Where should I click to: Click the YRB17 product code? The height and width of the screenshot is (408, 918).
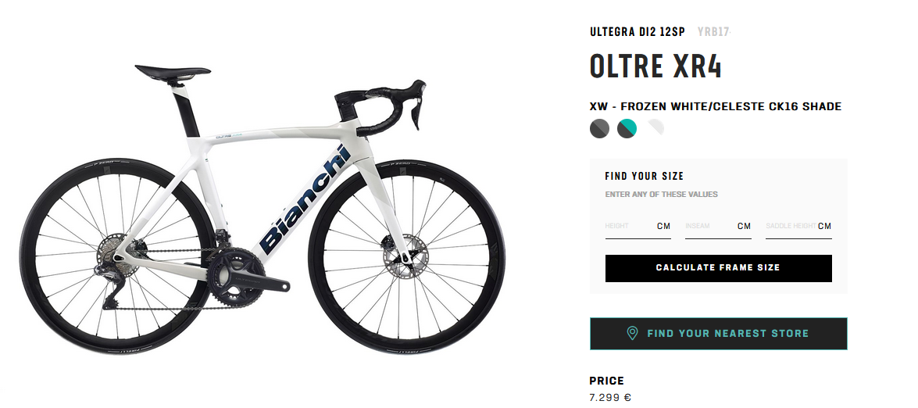[713, 31]
